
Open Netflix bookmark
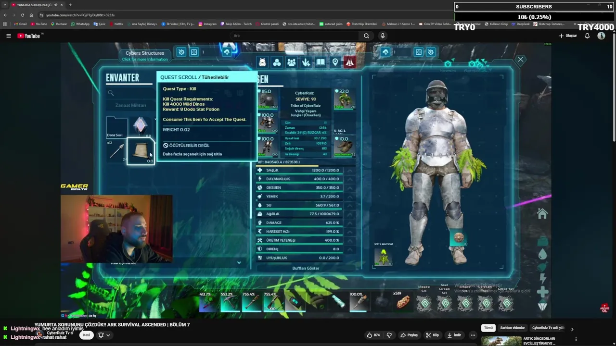[116, 24]
